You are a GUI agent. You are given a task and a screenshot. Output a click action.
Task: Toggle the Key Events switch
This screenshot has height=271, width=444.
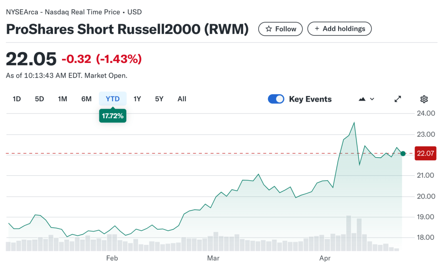276,99
